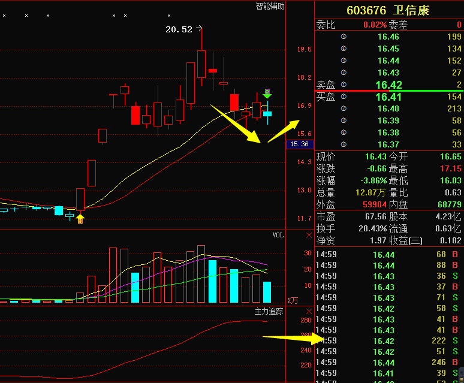
Task: Select the buy level ⑤ icon at 16.37
Action: [x=344, y=144]
